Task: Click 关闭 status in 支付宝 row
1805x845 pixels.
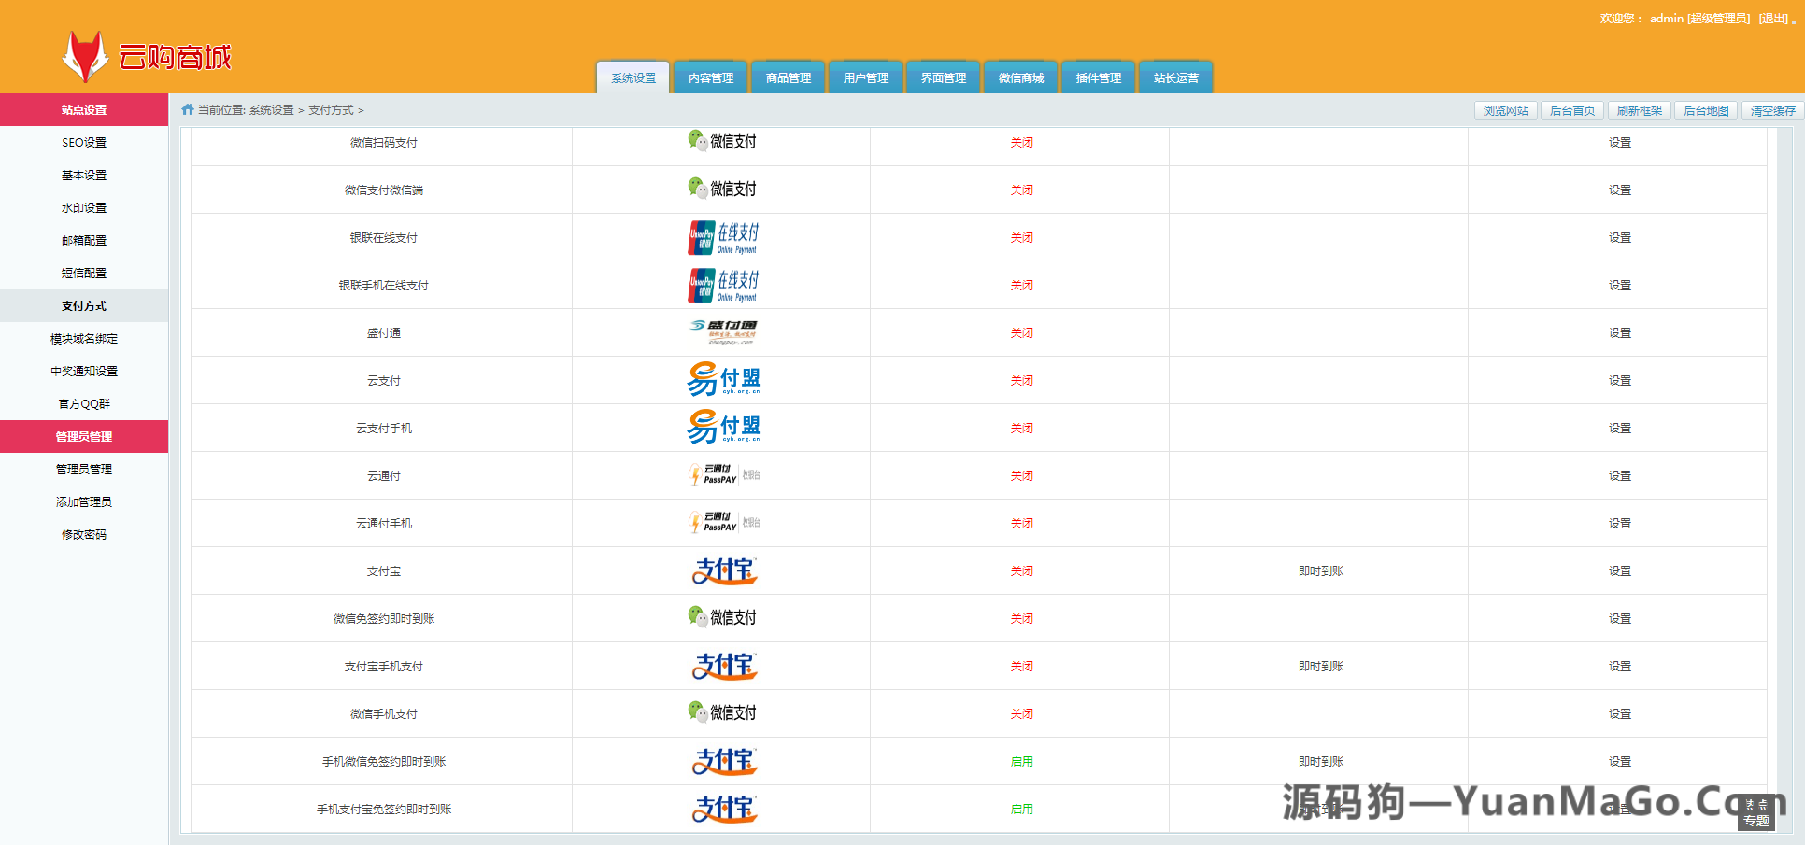Action: click(1021, 571)
